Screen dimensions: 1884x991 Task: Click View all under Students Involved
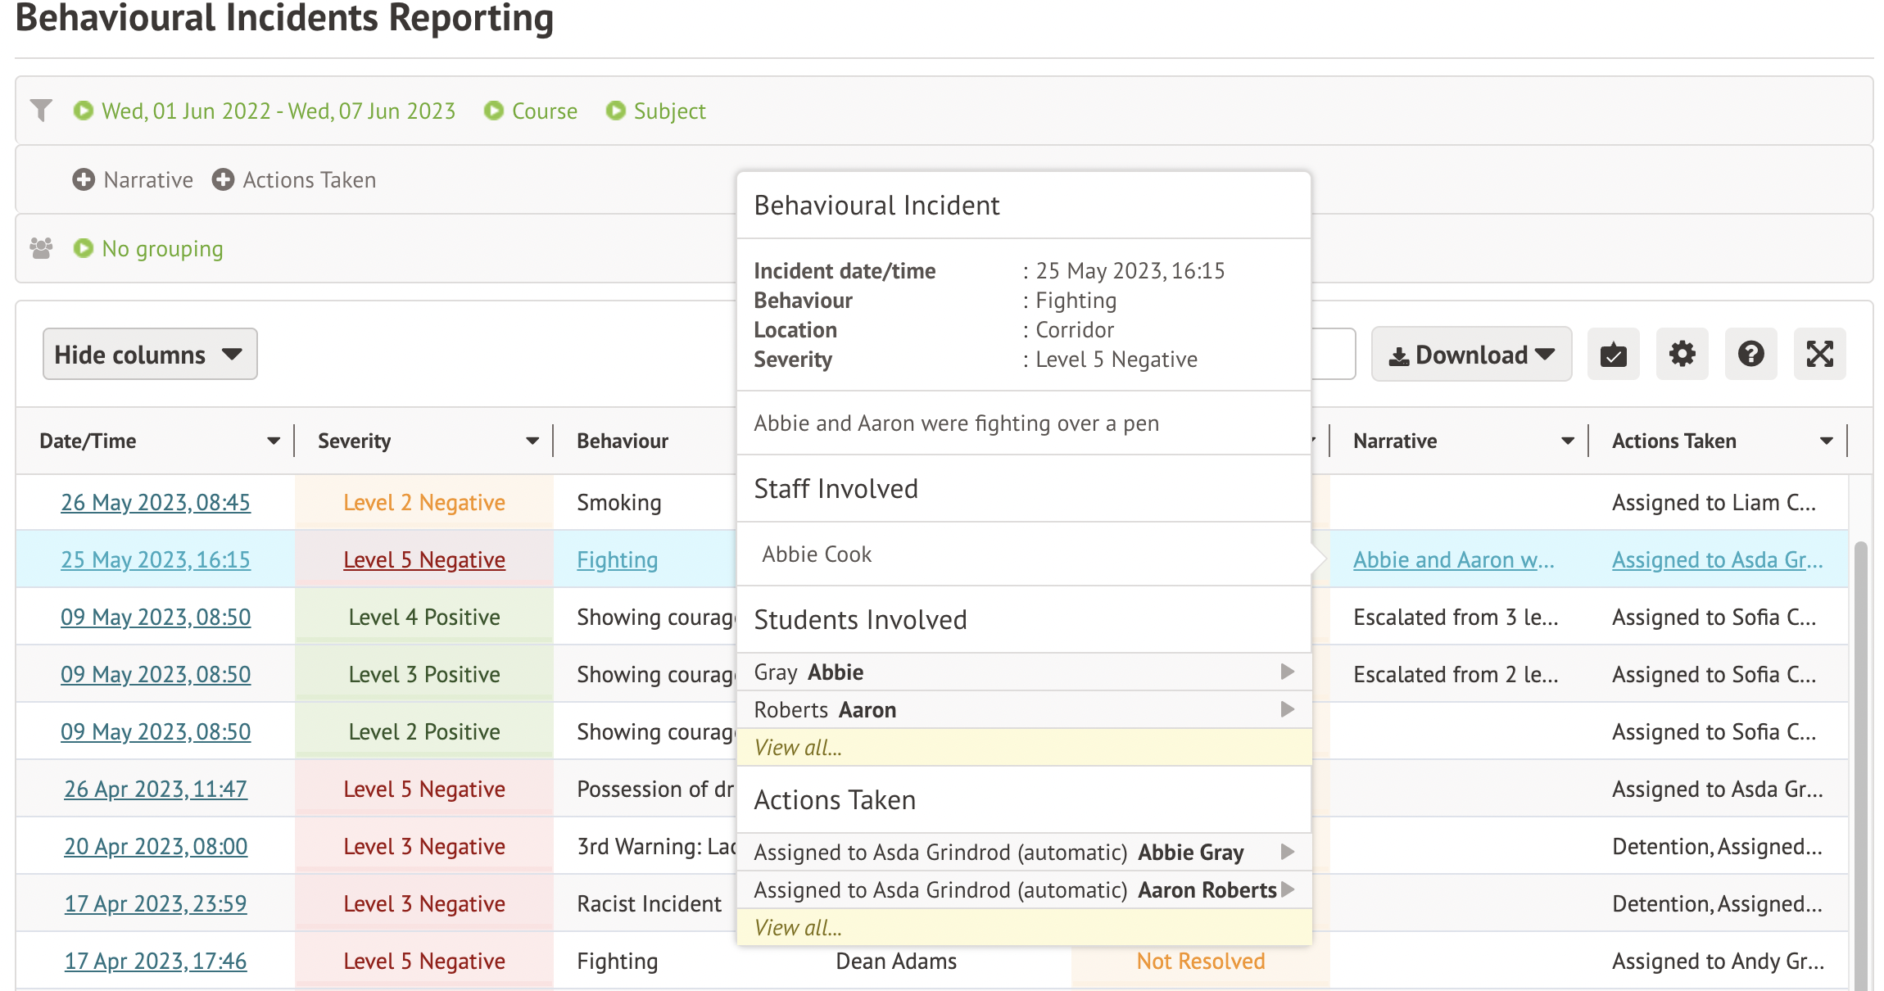point(798,747)
